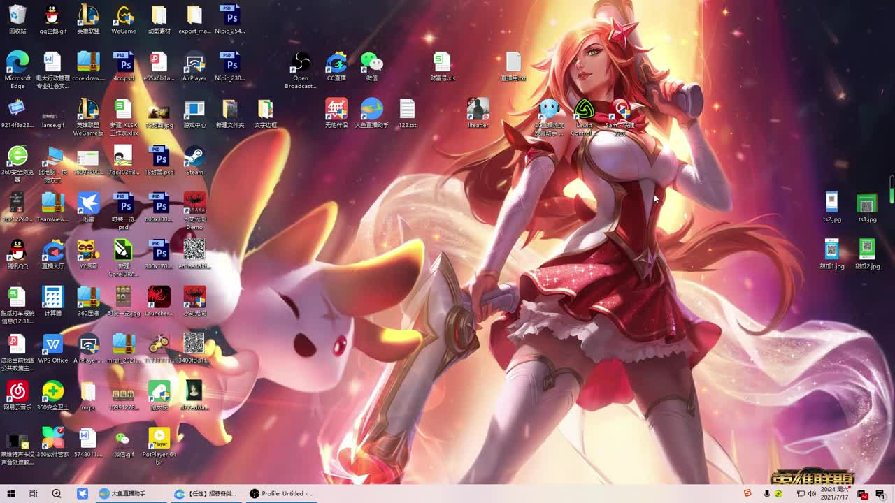
Task: Open the qq企鹅.gif file icon
Action: tap(52, 15)
